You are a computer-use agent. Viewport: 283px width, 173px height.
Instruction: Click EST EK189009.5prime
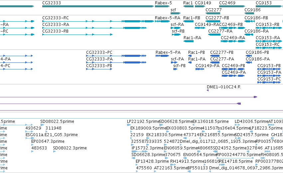pyautogui.click(x=132, y=131)
